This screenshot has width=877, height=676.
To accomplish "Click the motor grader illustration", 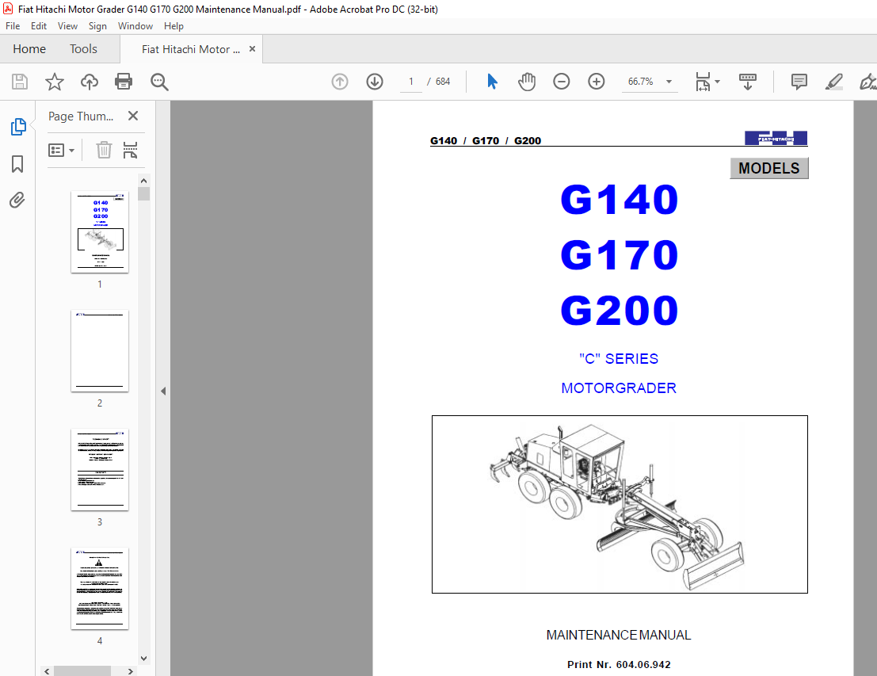I will click(x=620, y=504).
